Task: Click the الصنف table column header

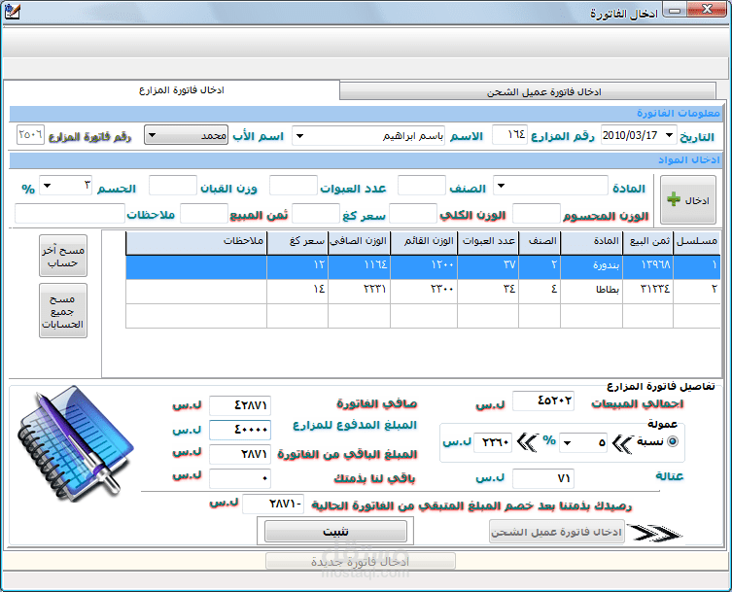Action: [540, 241]
